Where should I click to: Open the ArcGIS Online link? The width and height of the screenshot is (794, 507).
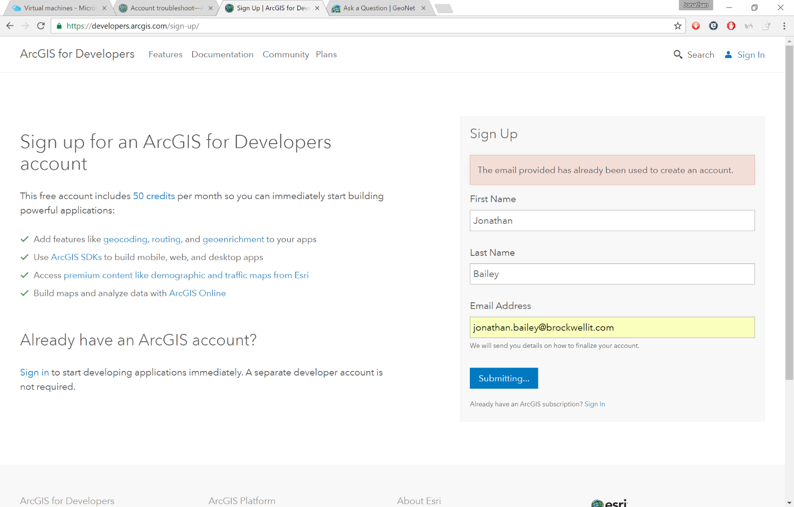(x=197, y=293)
